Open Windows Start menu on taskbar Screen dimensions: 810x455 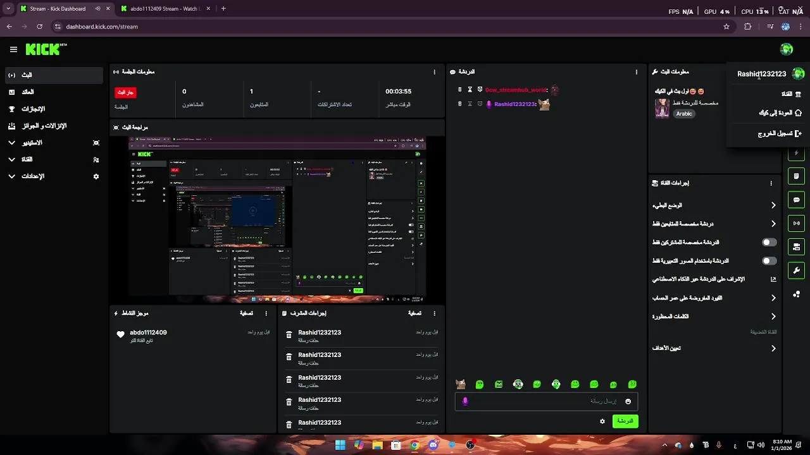click(340, 445)
